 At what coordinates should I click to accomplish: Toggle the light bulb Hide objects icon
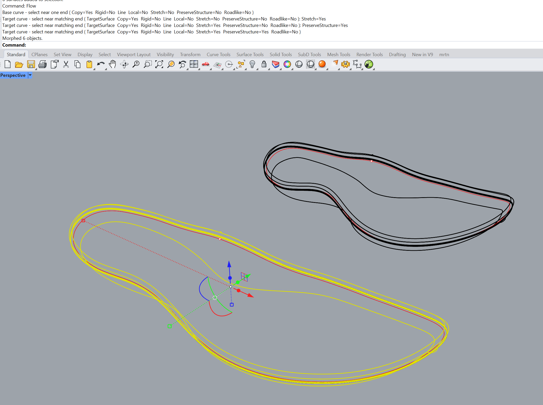tap(252, 64)
